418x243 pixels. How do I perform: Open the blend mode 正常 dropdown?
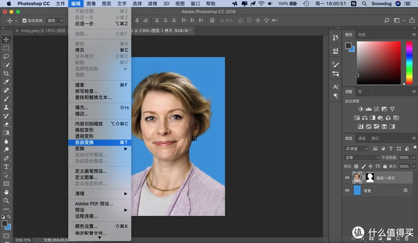pos(361,158)
